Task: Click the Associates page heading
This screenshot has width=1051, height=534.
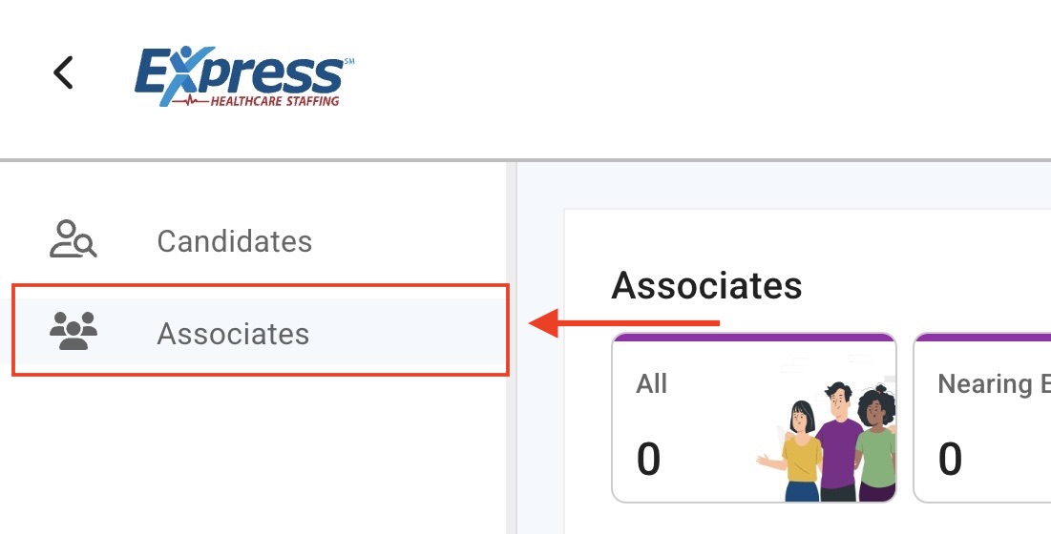Action: click(x=706, y=285)
